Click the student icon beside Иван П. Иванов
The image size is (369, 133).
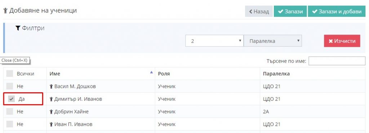click(51, 124)
